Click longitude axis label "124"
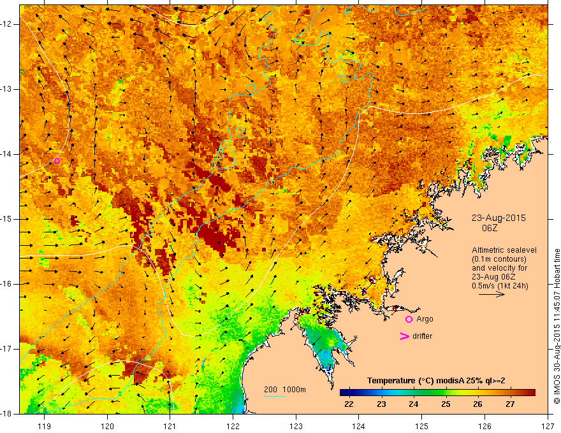The width and height of the screenshot is (561, 433). tap(359, 426)
